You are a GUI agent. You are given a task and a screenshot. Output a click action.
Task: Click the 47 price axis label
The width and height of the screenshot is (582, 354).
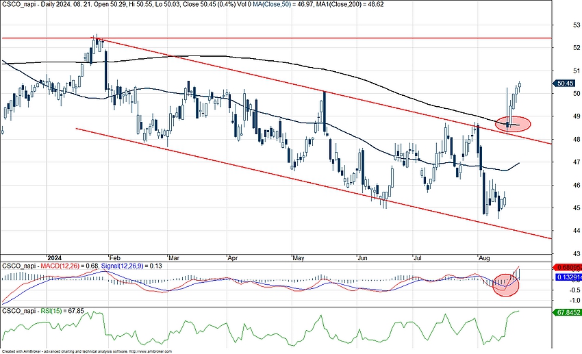(577, 162)
